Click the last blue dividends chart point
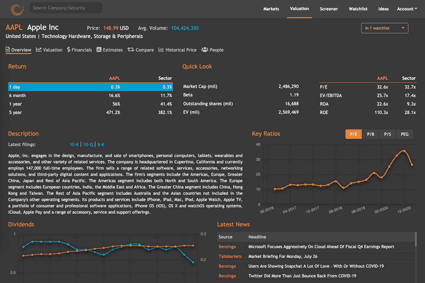This screenshot has width=425, height=283. 193,262
